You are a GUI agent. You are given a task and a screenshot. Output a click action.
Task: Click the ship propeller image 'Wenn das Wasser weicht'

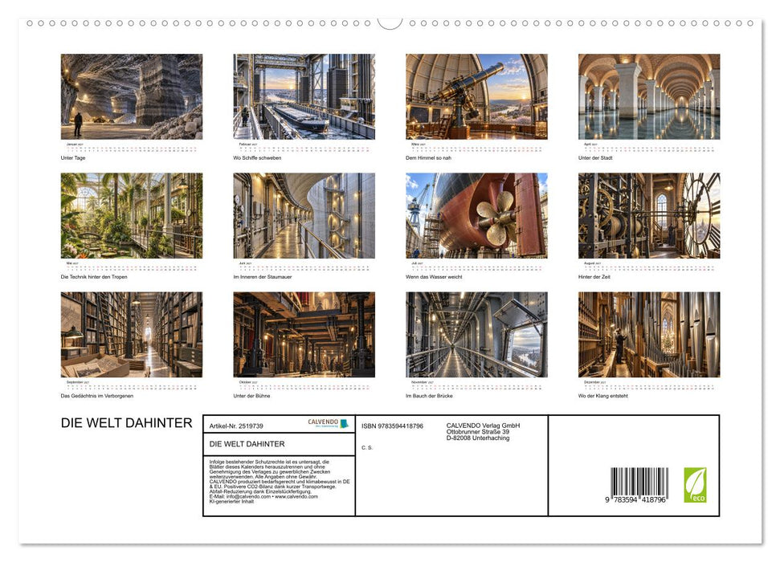476,215
